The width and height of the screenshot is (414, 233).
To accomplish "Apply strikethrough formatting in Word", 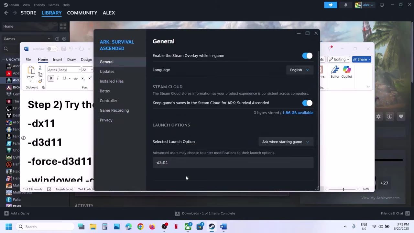I will tap(76, 78).
